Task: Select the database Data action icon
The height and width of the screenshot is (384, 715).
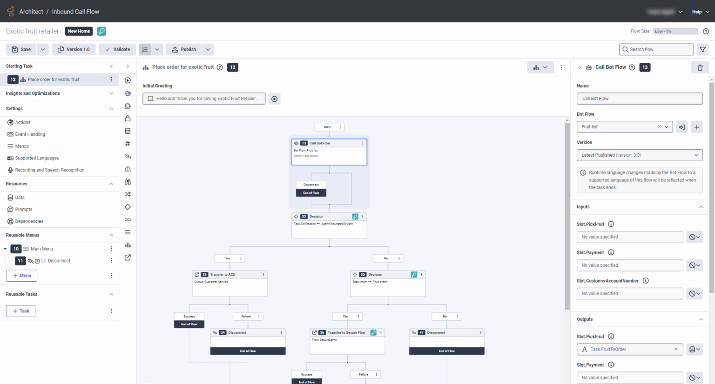Action: pyautogui.click(x=128, y=131)
